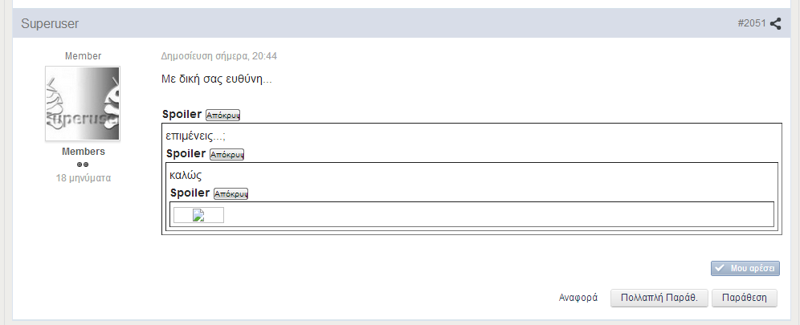Screen dimensions: 800x325
Task: Report the post via Αναφορά
Action: point(578,298)
